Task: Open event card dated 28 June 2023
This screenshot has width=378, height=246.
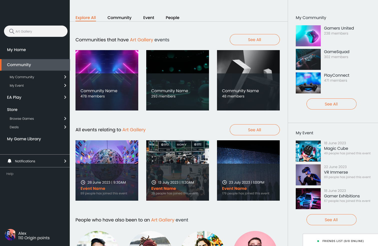Action: [107, 170]
